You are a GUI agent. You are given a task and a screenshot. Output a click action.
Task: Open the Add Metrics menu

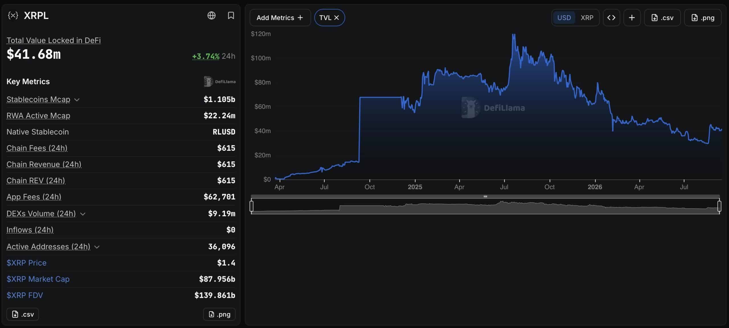pyautogui.click(x=280, y=18)
